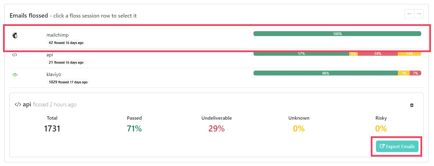The height and width of the screenshot is (166, 434).
Task: Click the 24% red segment of api bar
Action: (378, 54)
